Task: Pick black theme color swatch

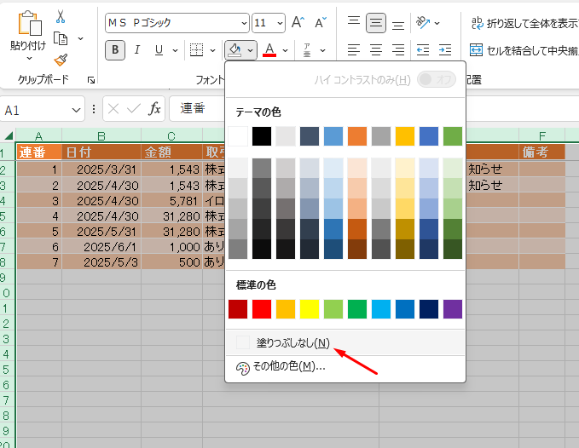Action: pos(262,136)
